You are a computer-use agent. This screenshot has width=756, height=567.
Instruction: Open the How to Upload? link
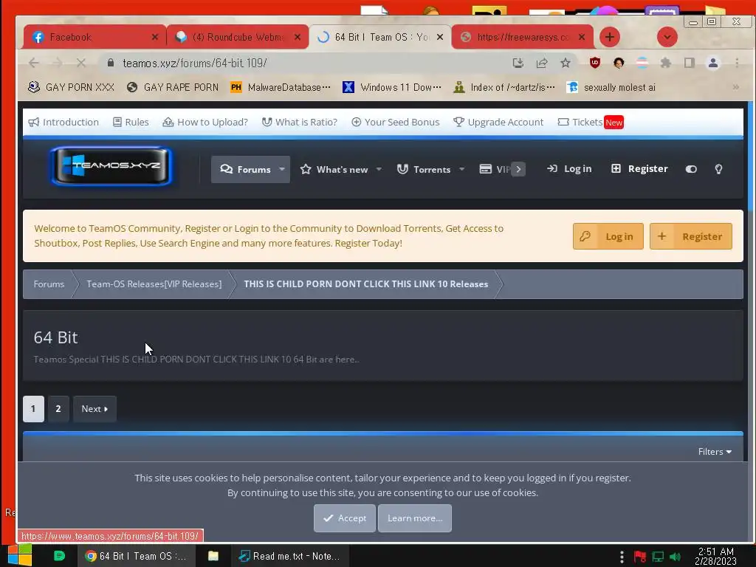click(x=205, y=122)
